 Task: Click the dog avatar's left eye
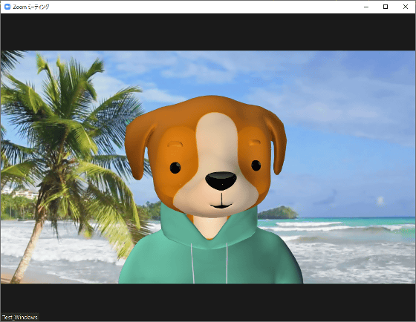tap(175, 168)
